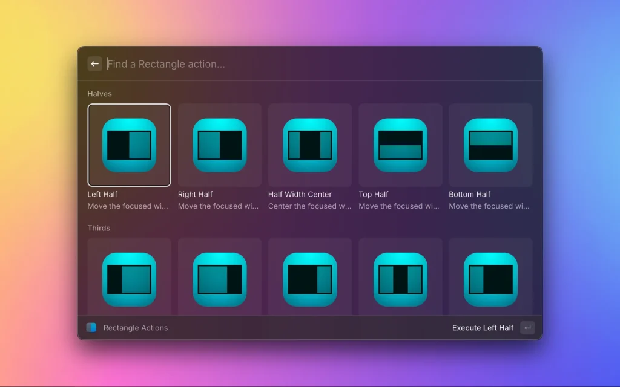Screen dimensions: 620x387
Task: Select the Right Half action icon
Action: [219, 145]
